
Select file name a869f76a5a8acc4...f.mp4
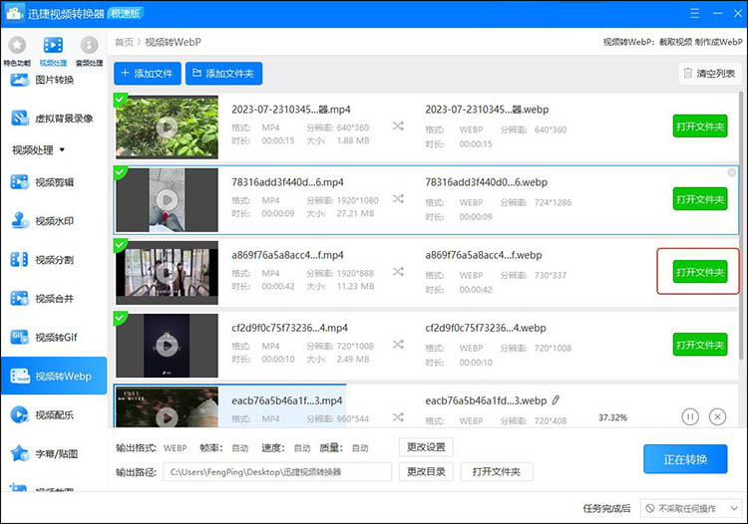click(x=287, y=255)
